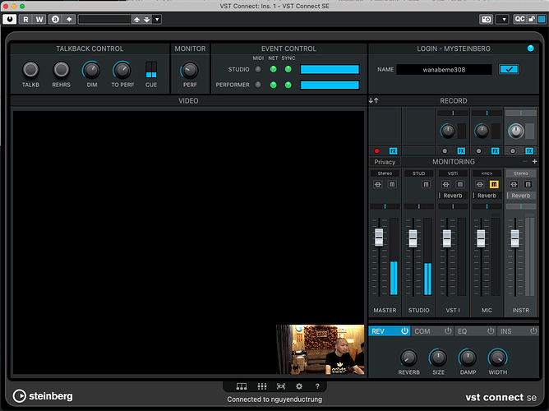
Task: Open the preset management dropdown
Action: coord(157,19)
